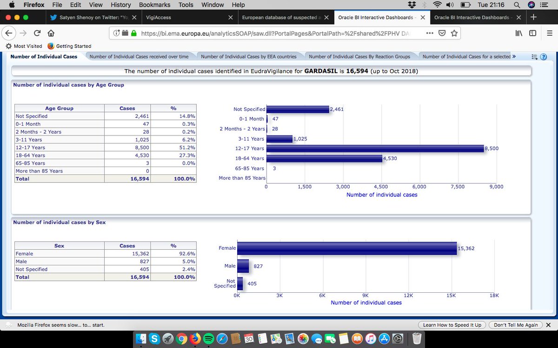Open the Tools menu
Screen dimensions: 558x348
(186, 5)
